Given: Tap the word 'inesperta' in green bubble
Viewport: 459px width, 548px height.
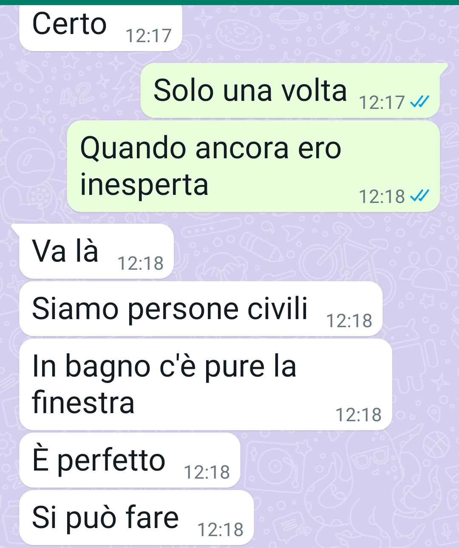Looking at the screenshot, I should click(144, 186).
